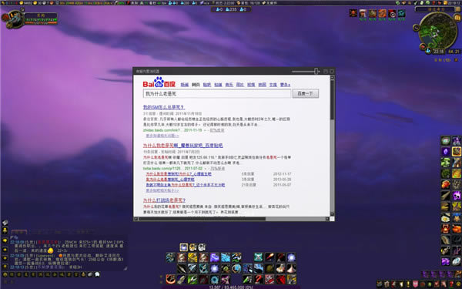Open the Baidu 新闻 tab
Screen dimensions: 462x289
tap(185, 85)
